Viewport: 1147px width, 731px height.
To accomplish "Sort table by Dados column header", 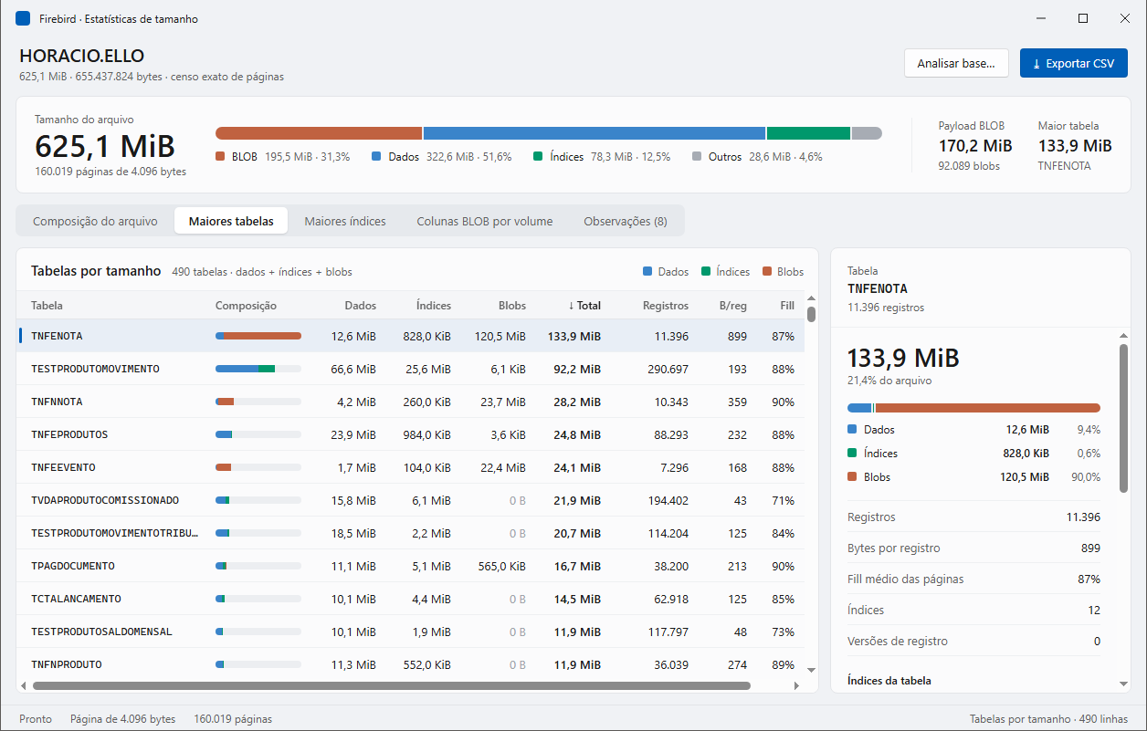I will (361, 306).
